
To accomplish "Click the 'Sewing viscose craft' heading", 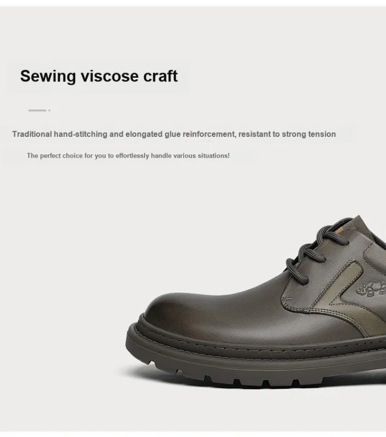I will point(99,76).
